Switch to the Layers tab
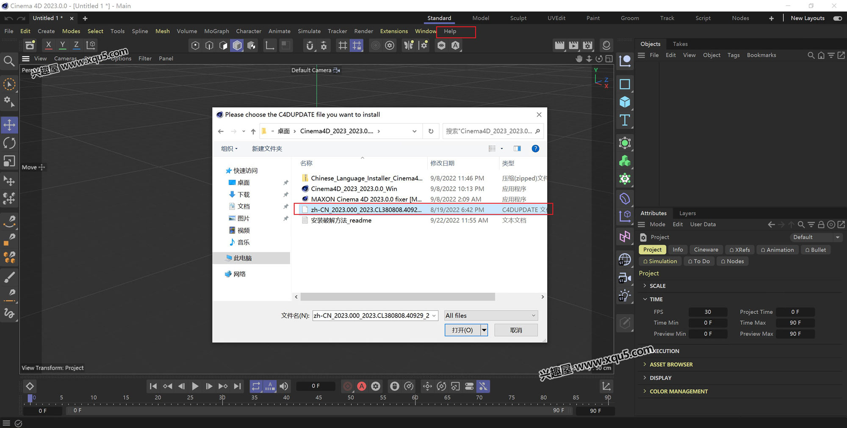This screenshot has height=428, width=847. point(687,213)
